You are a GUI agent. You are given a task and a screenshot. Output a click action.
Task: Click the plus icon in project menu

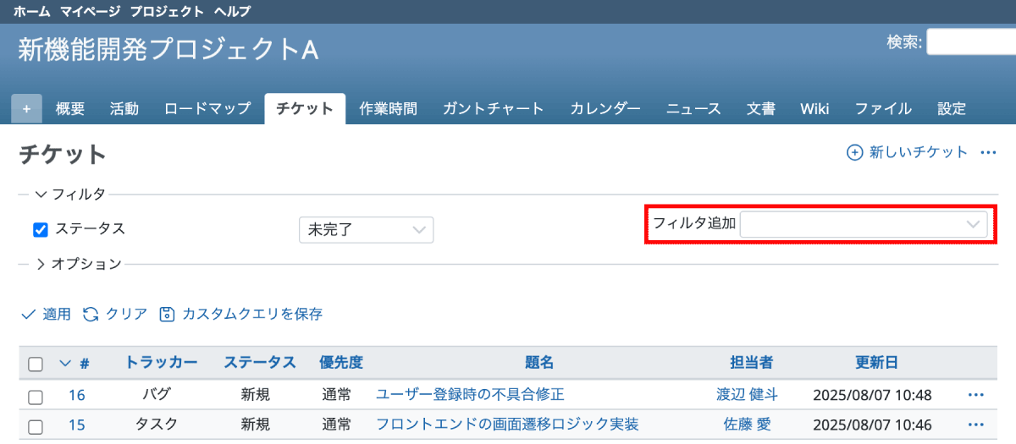pos(26,109)
